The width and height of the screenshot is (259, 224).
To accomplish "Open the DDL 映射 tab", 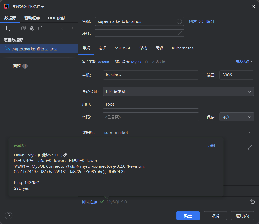I will [x=56, y=18].
